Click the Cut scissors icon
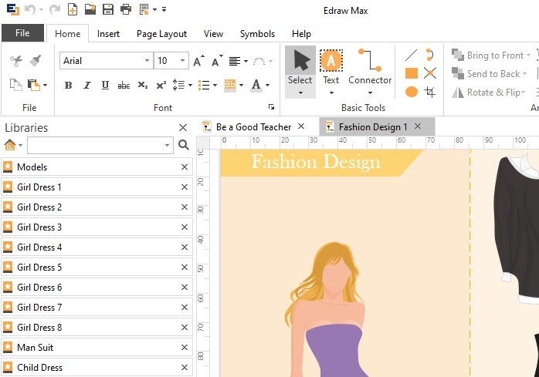This screenshot has width=539, height=377. [15, 61]
